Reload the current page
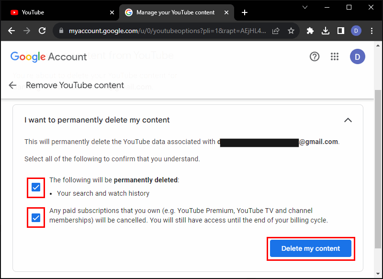383x279 pixels. pos(42,31)
